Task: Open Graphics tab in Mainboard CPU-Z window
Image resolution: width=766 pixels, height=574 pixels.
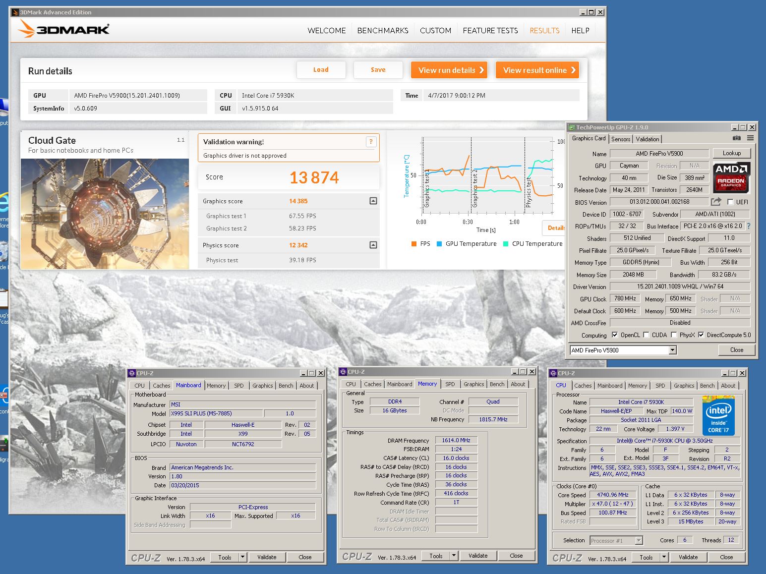Action: click(262, 386)
